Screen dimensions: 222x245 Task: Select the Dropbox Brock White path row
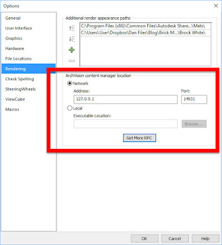click(145, 32)
